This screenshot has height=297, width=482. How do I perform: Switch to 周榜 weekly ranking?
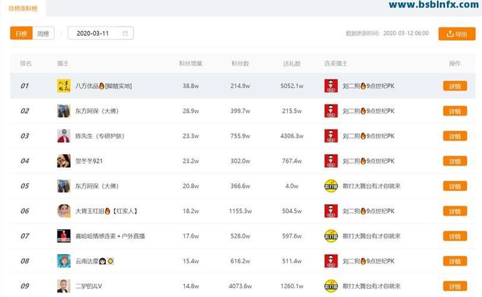(43, 34)
